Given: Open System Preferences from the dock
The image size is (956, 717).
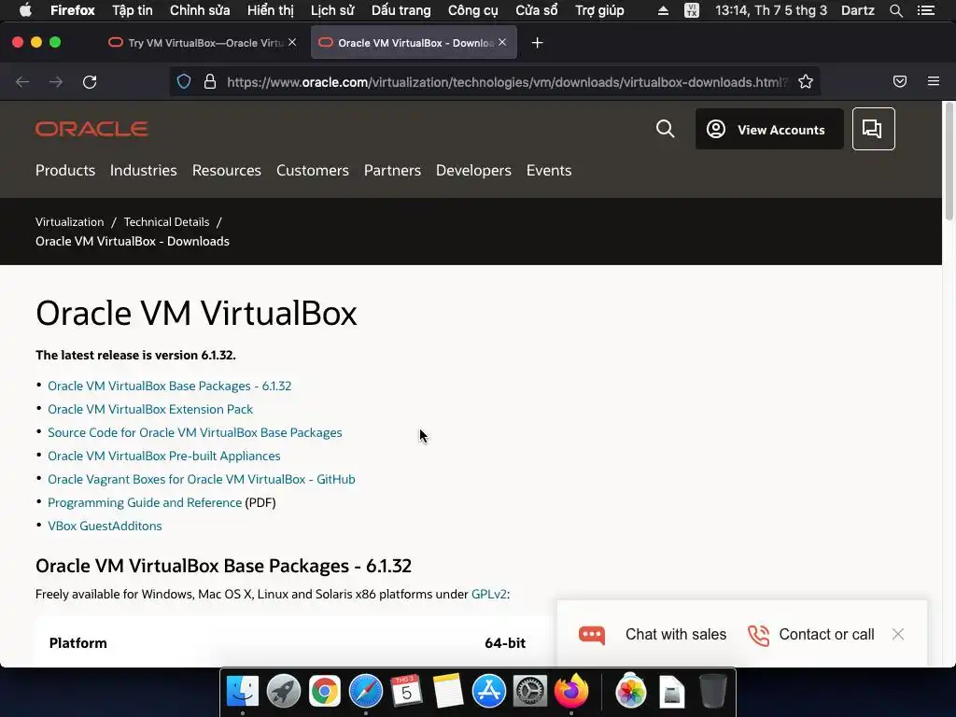Looking at the screenshot, I should [530, 692].
